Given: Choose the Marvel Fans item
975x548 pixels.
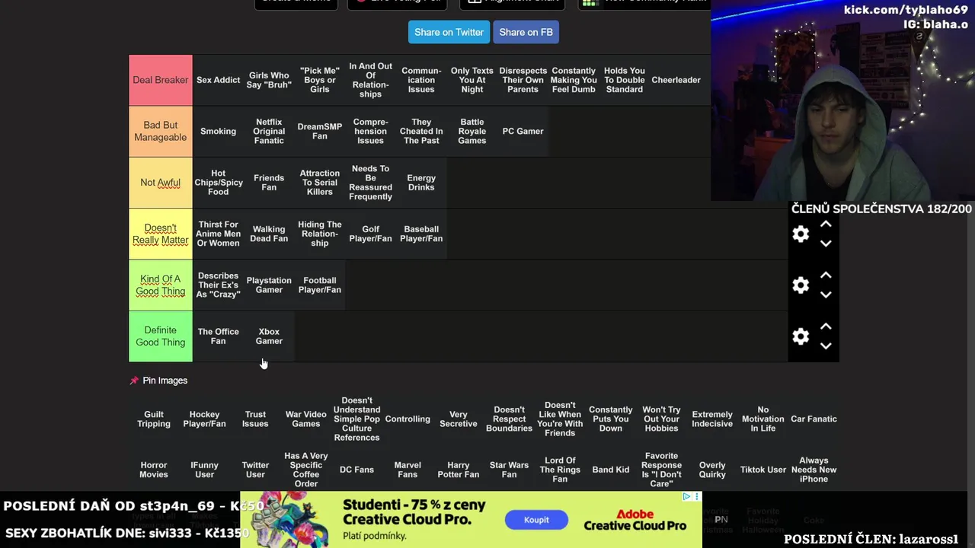Looking at the screenshot, I should [x=408, y=470].
